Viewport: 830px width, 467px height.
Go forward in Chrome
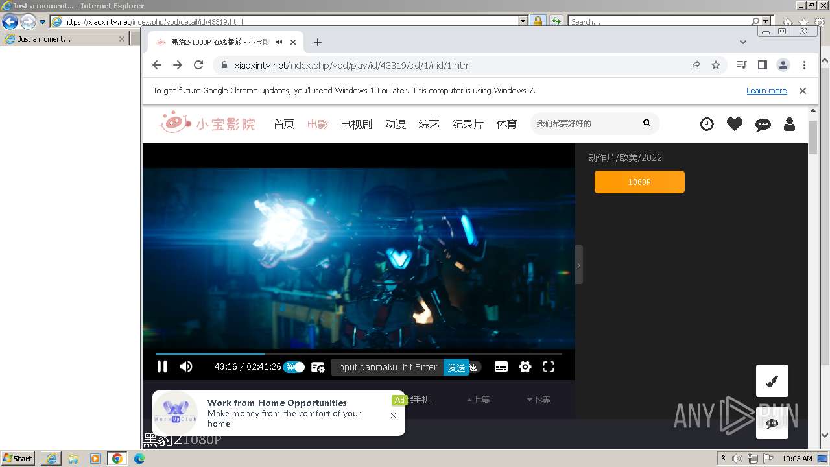(x=178, y=65)
